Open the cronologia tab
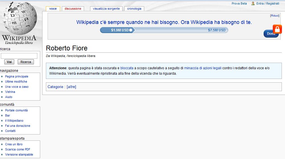The image size is (285, 159). pyautogui.click(x=134, y=9)
